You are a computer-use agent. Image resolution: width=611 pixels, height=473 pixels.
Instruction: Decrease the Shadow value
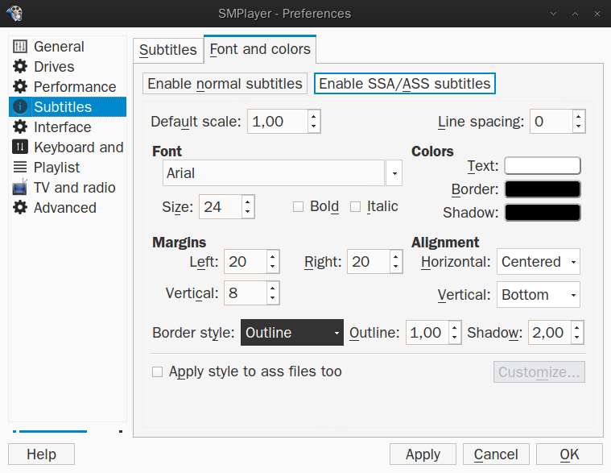577,338
